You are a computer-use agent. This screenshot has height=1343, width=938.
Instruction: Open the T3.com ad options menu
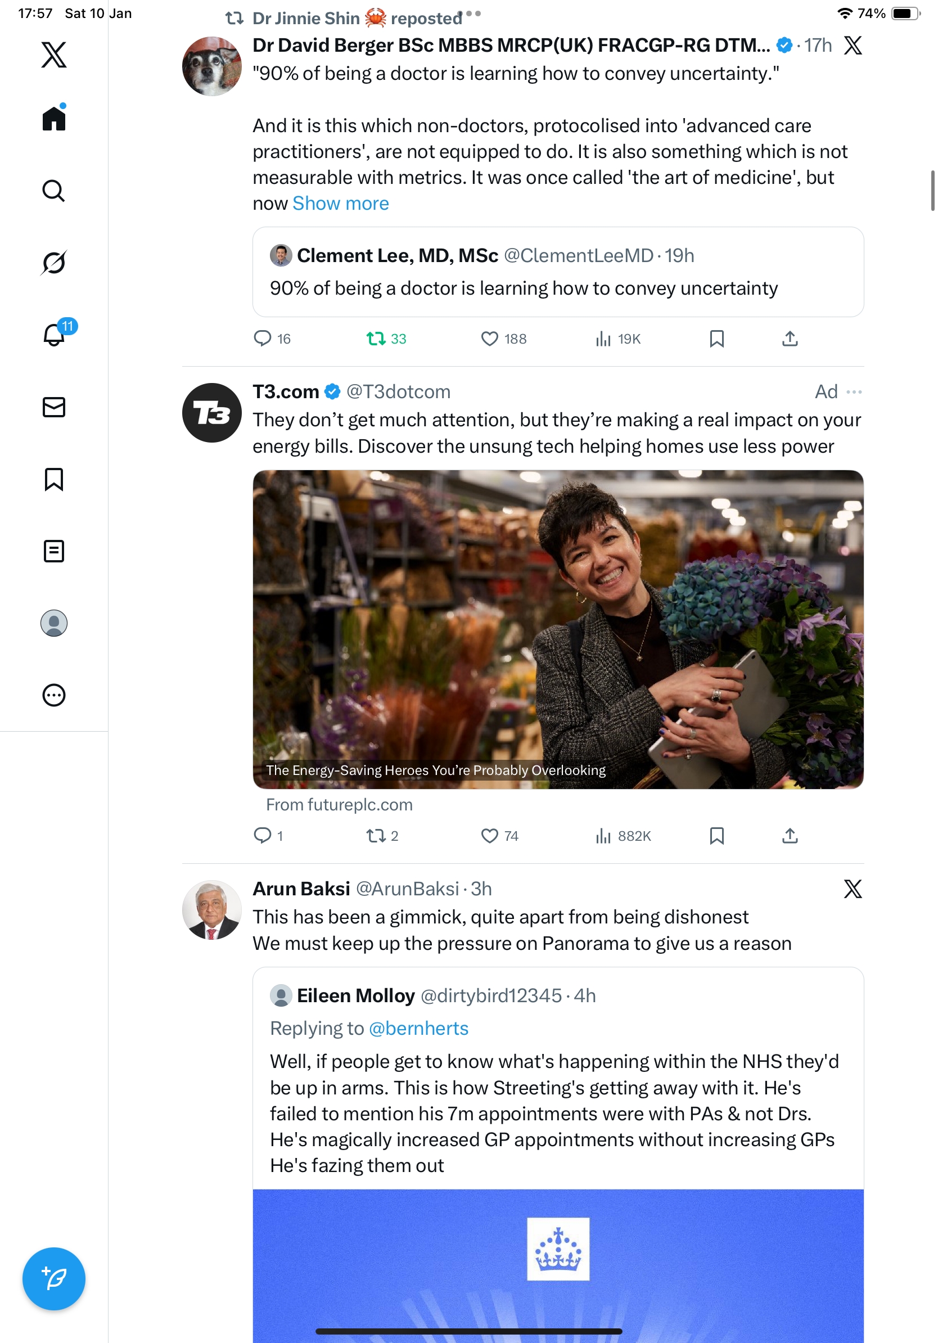[x=854, y=392]
